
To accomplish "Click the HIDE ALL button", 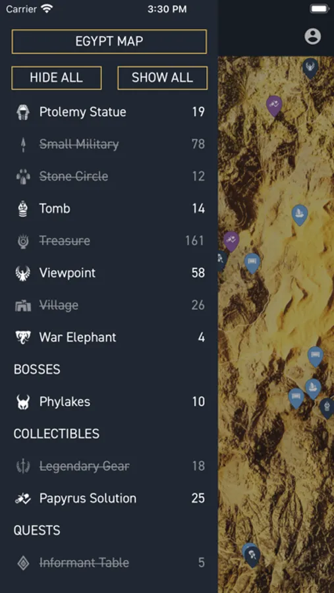I will click(x=57, y=78).
